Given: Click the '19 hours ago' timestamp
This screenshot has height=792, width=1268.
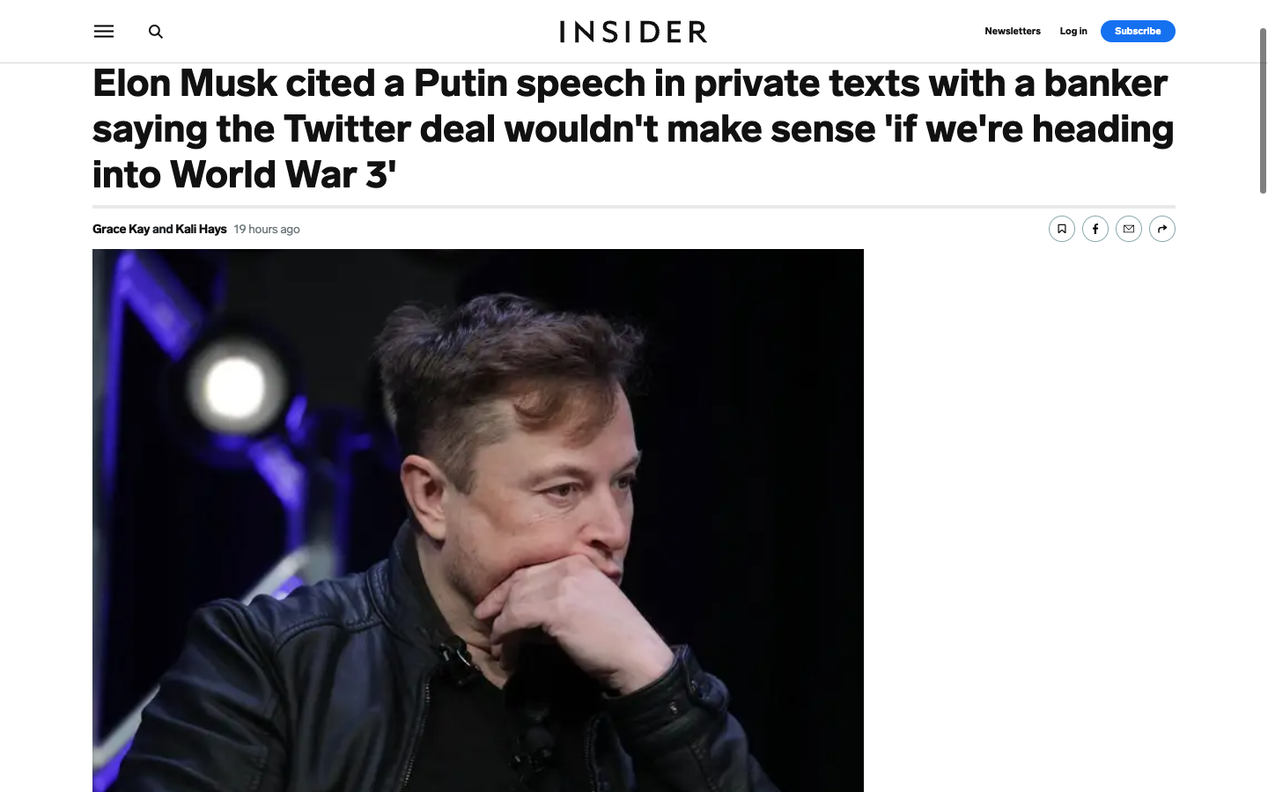Looking at the screenshot, I should click(267, 229).
